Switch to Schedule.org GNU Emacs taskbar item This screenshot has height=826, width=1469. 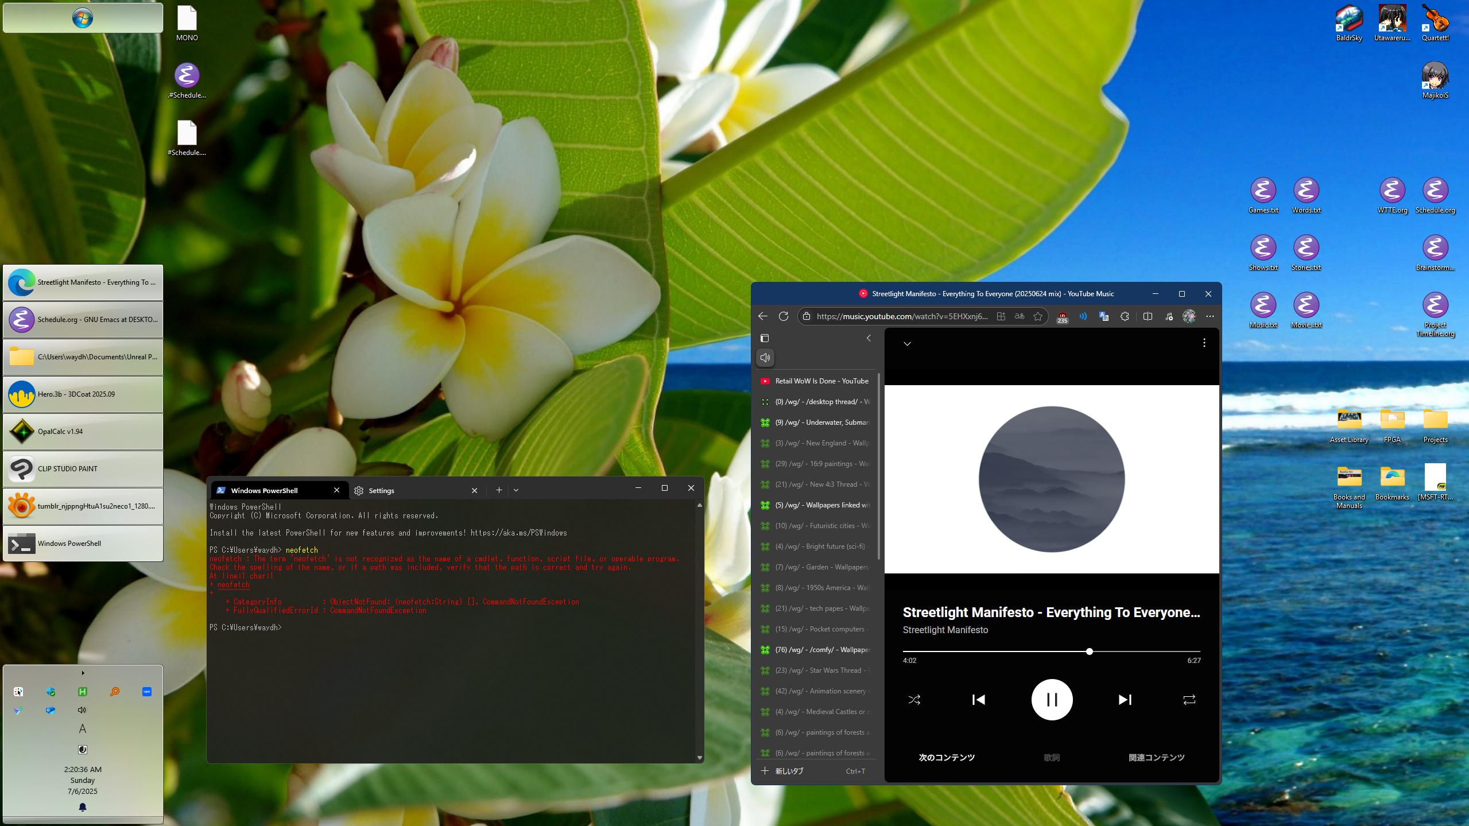[83, 319]
